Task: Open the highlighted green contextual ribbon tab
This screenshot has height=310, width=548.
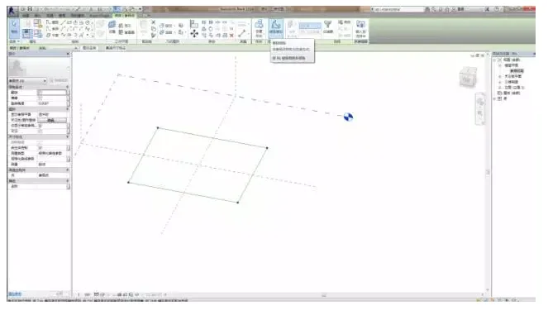Action: click(x=125, y=16)
